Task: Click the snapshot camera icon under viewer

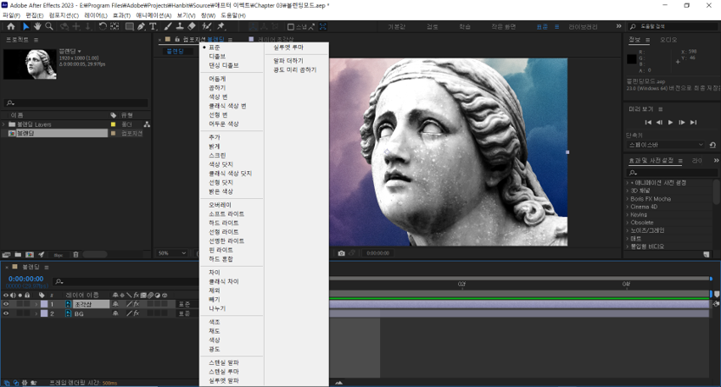Action: click(341, 253)
